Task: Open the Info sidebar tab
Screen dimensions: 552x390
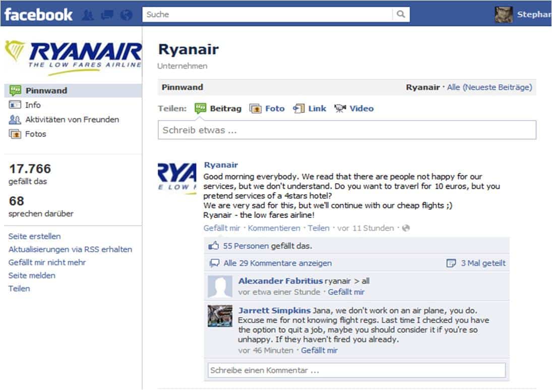Action: click(x=33, y=105)
